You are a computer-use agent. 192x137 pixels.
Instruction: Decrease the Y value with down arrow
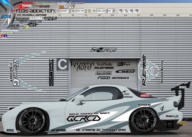click(69, 12)
